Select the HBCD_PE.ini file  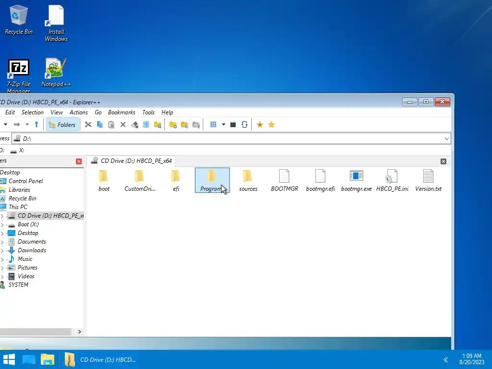(x=392, y=181)
